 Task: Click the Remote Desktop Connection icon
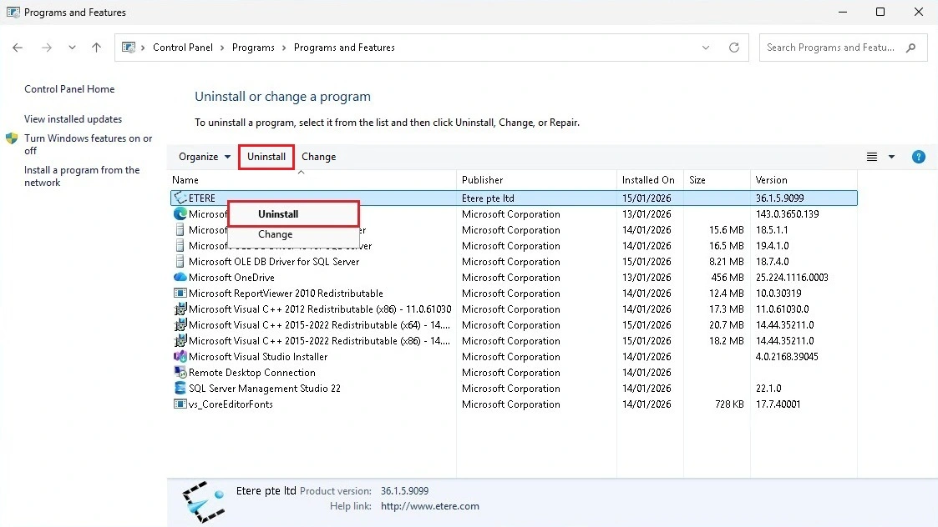180,373
